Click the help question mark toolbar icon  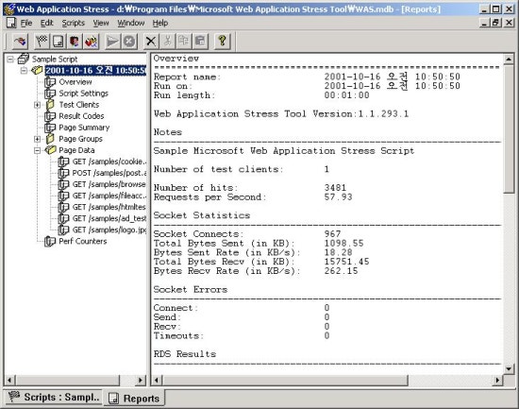coord(222,42)
